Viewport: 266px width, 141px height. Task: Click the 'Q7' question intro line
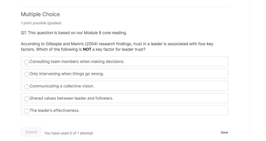point(74,33)
